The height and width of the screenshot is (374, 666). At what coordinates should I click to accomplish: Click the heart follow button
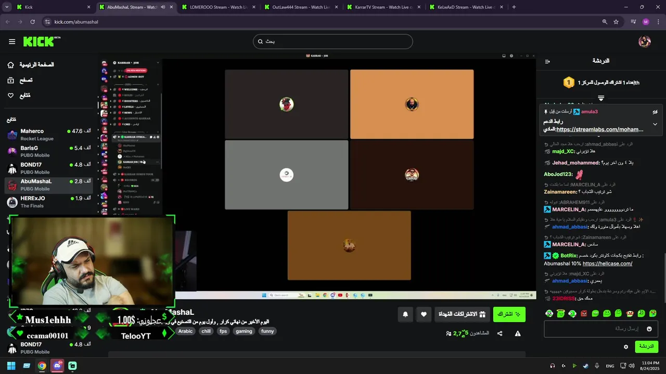click(x=424, y=314)
